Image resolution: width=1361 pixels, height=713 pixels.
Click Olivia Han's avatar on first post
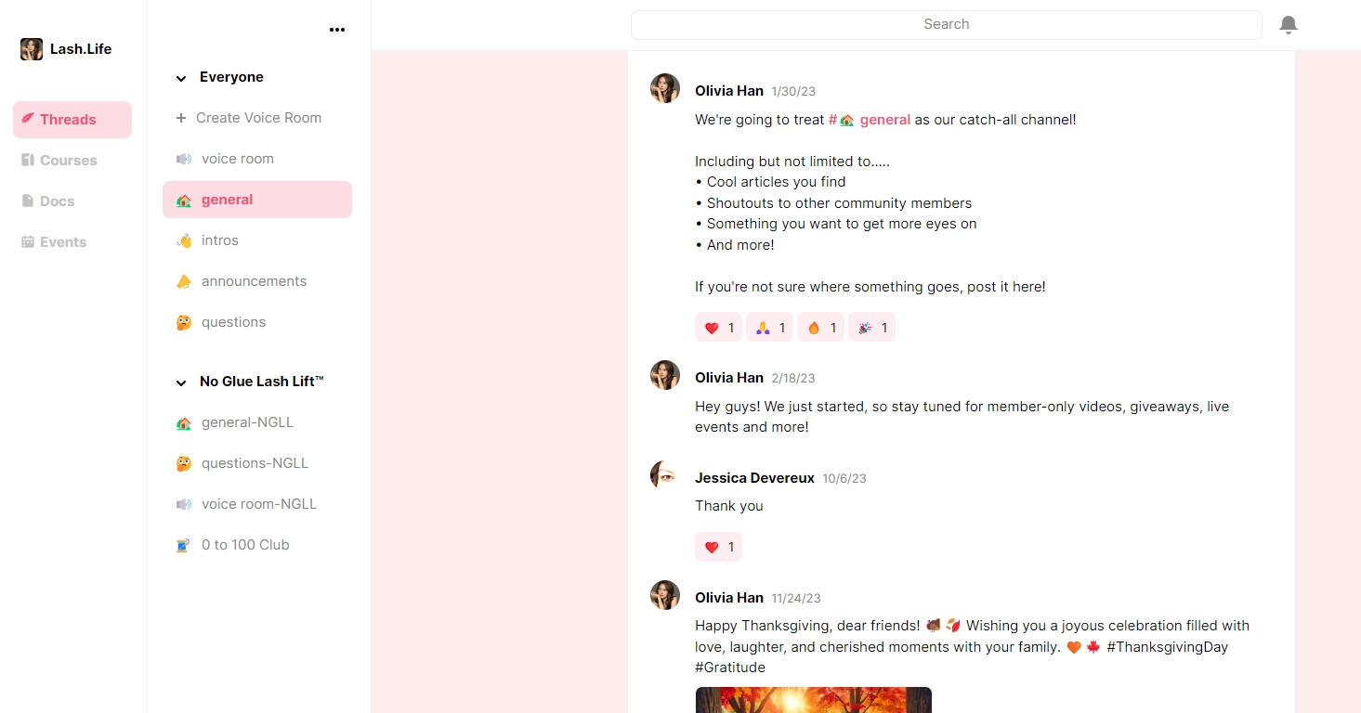665,88
